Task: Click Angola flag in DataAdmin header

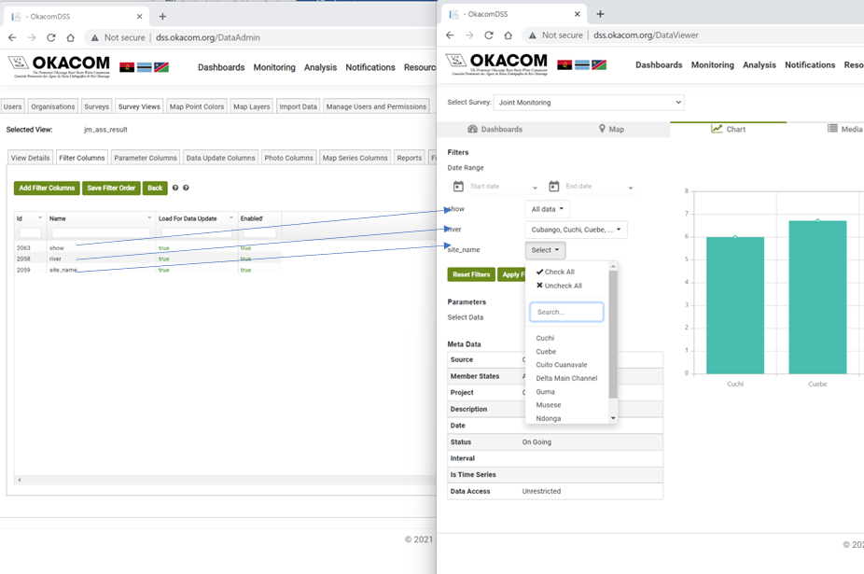Action: point(127,67)
